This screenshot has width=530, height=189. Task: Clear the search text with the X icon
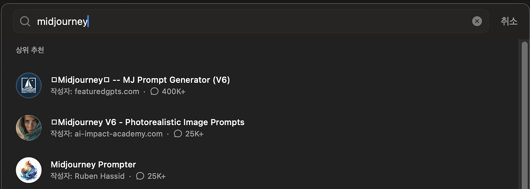pos(477,22)
